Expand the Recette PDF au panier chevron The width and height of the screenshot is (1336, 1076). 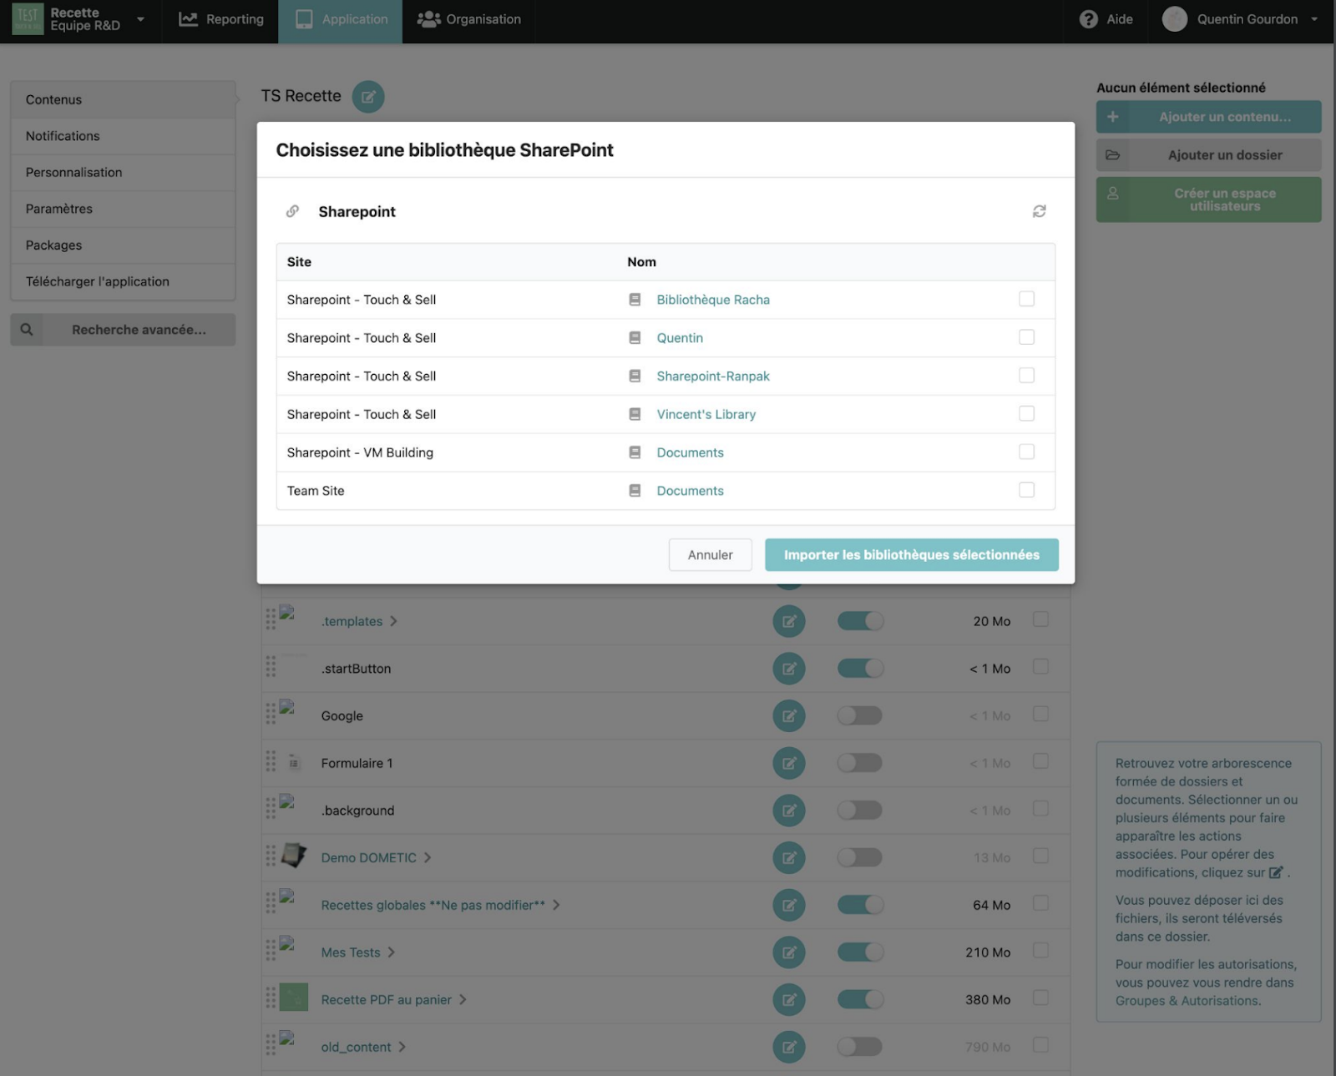(x=463, y=1000)
